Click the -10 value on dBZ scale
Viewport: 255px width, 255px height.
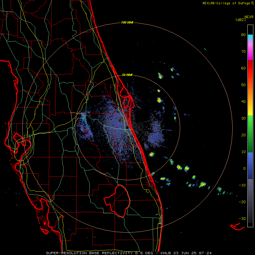242,185
